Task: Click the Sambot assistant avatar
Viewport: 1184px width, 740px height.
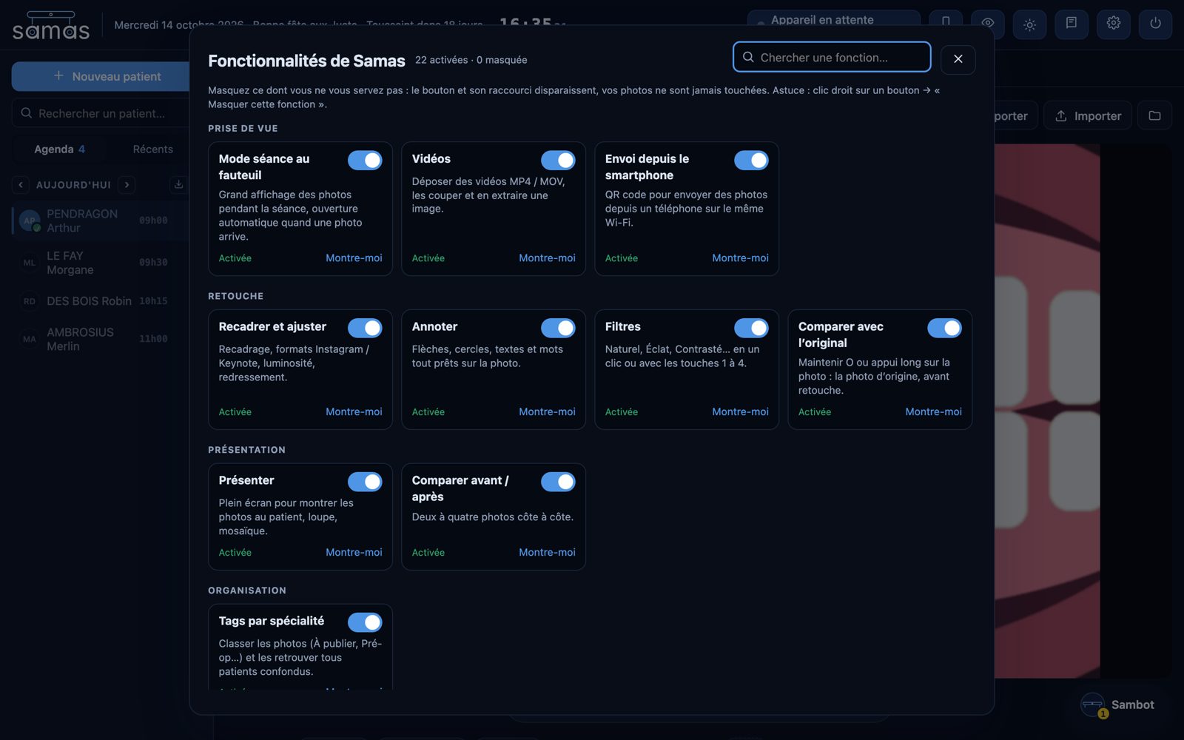Action: tap(1093, 704)
